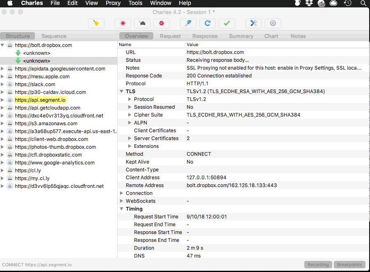
Task: Click the broom Clear Session icon
Action: click(96, 23)
